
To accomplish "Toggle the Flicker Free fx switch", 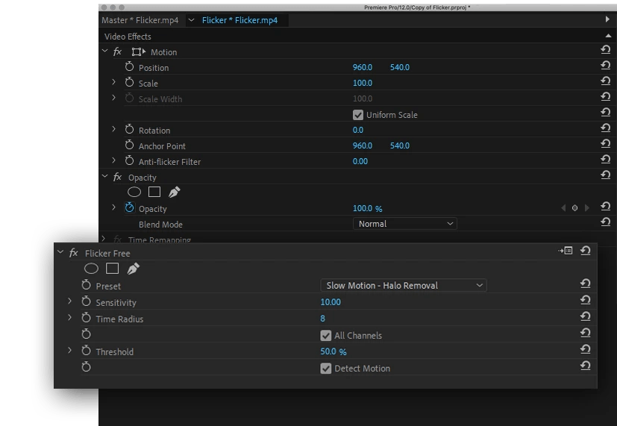I will click(x=74, y=253).
